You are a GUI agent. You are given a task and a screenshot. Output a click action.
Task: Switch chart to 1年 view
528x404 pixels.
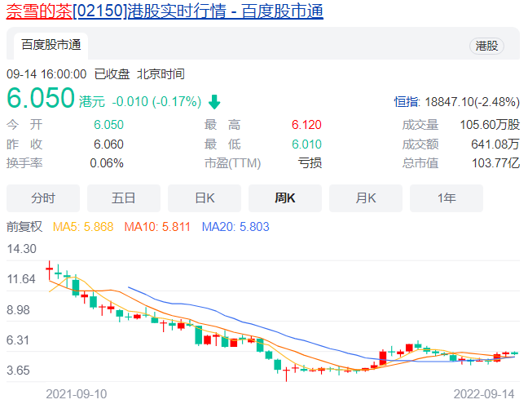coord(447,198)
